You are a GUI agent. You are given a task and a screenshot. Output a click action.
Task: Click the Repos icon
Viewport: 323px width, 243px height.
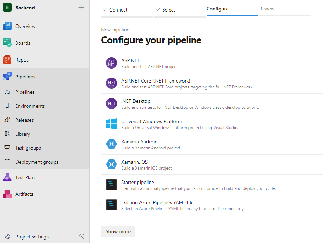click(x=7, y=60)
